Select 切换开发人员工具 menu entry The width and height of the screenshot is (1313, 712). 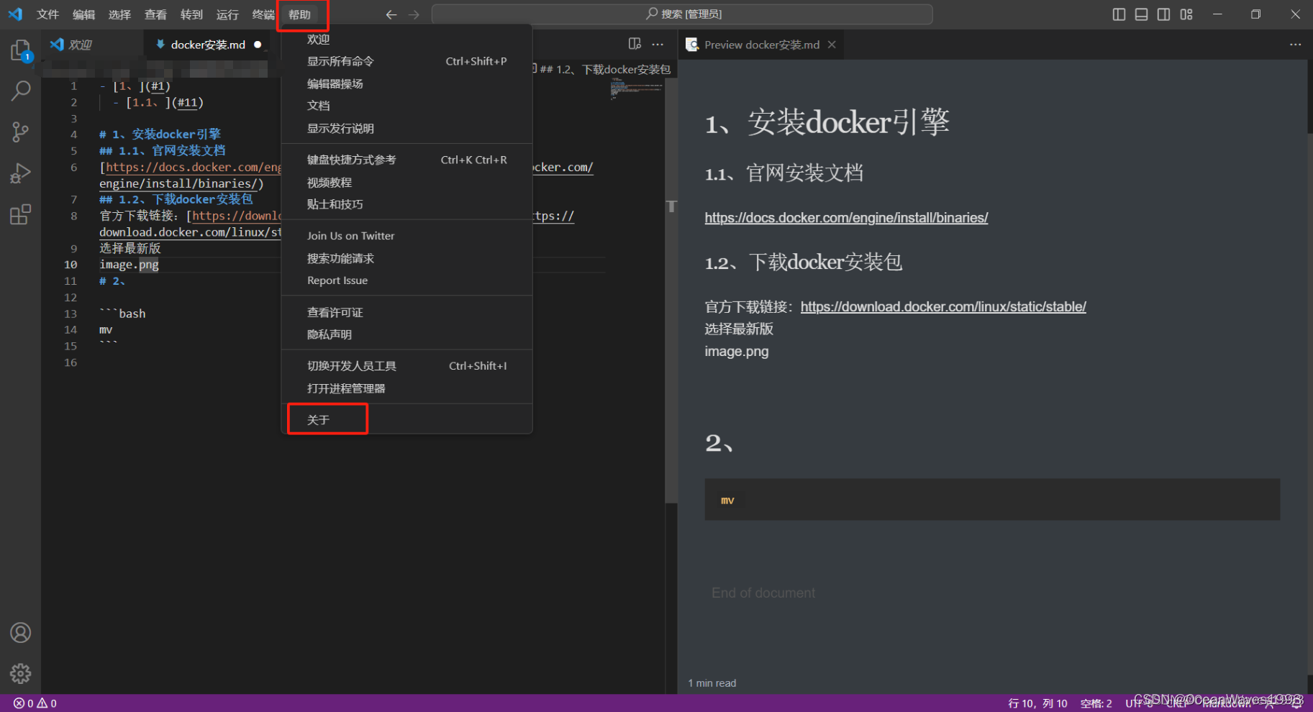point(406,366)
